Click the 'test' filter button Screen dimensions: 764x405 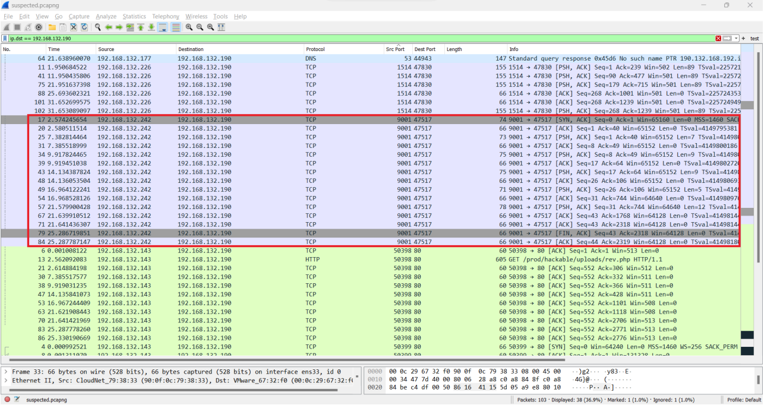pos(754,39)
